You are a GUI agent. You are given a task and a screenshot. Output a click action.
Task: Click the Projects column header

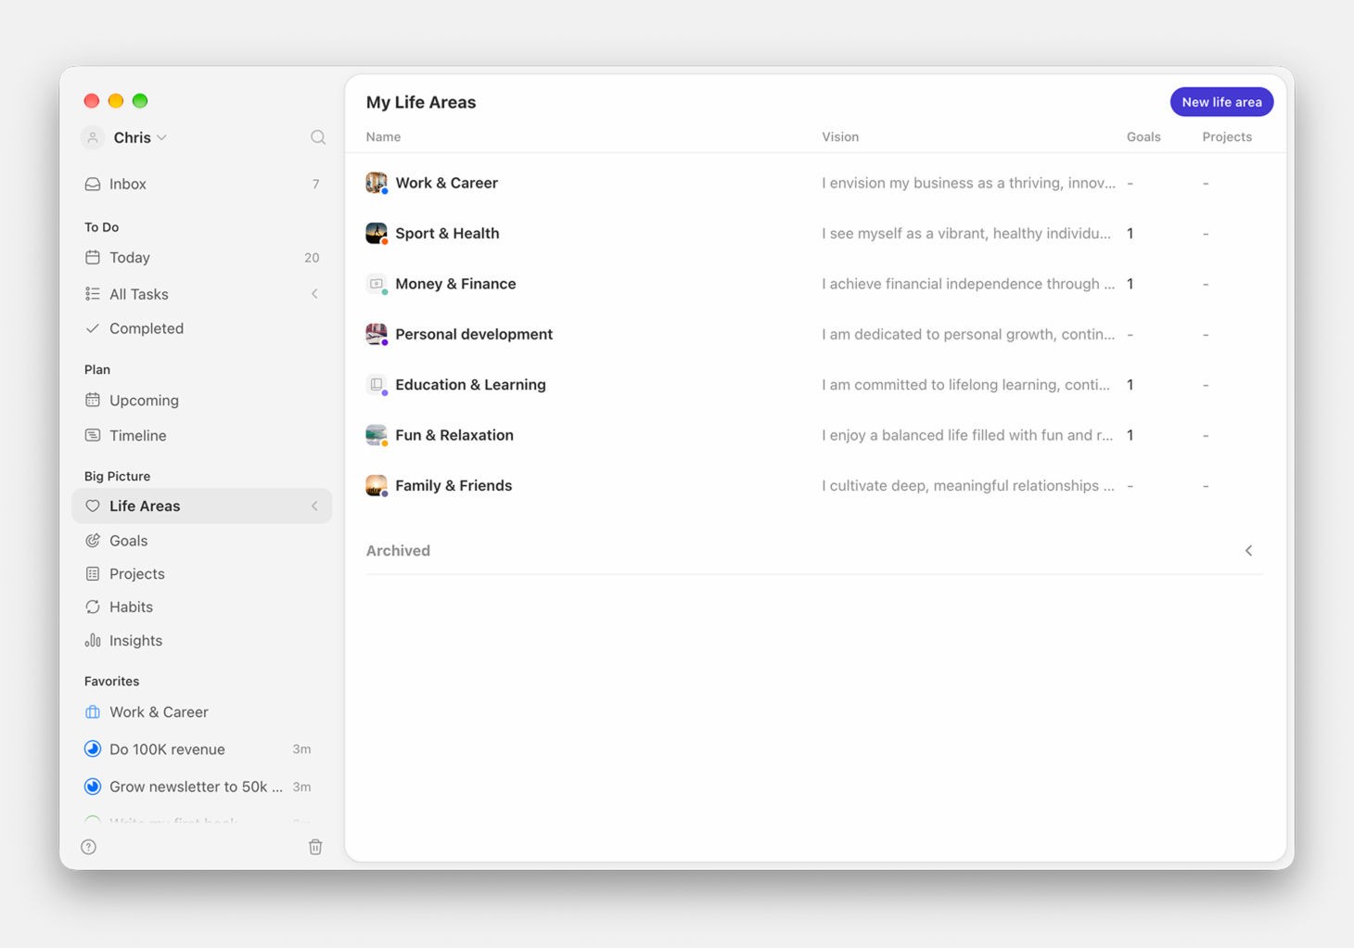(x=1227, y=137)
